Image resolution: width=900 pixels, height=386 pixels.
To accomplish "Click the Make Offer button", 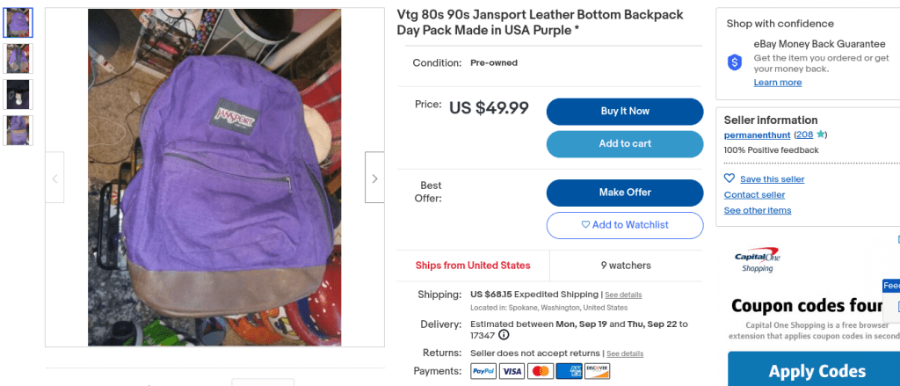I will pos(625,193).
